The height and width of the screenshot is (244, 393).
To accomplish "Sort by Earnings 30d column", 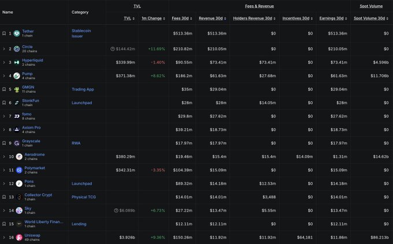I will pos(333,18).
